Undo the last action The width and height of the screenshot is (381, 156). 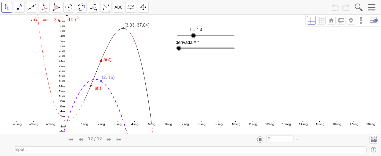(x=336, y=7)
